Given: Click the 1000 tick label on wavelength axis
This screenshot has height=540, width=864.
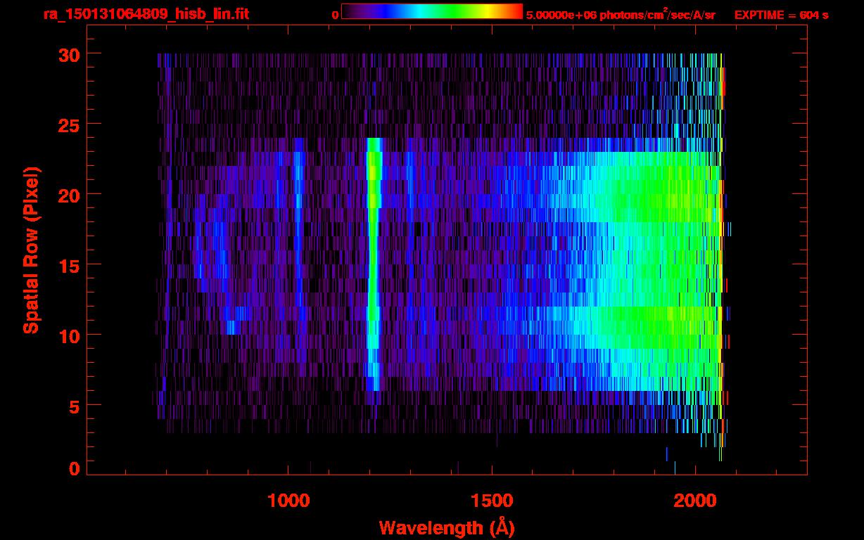Looking at the screenshot, I should click(288, 501).
